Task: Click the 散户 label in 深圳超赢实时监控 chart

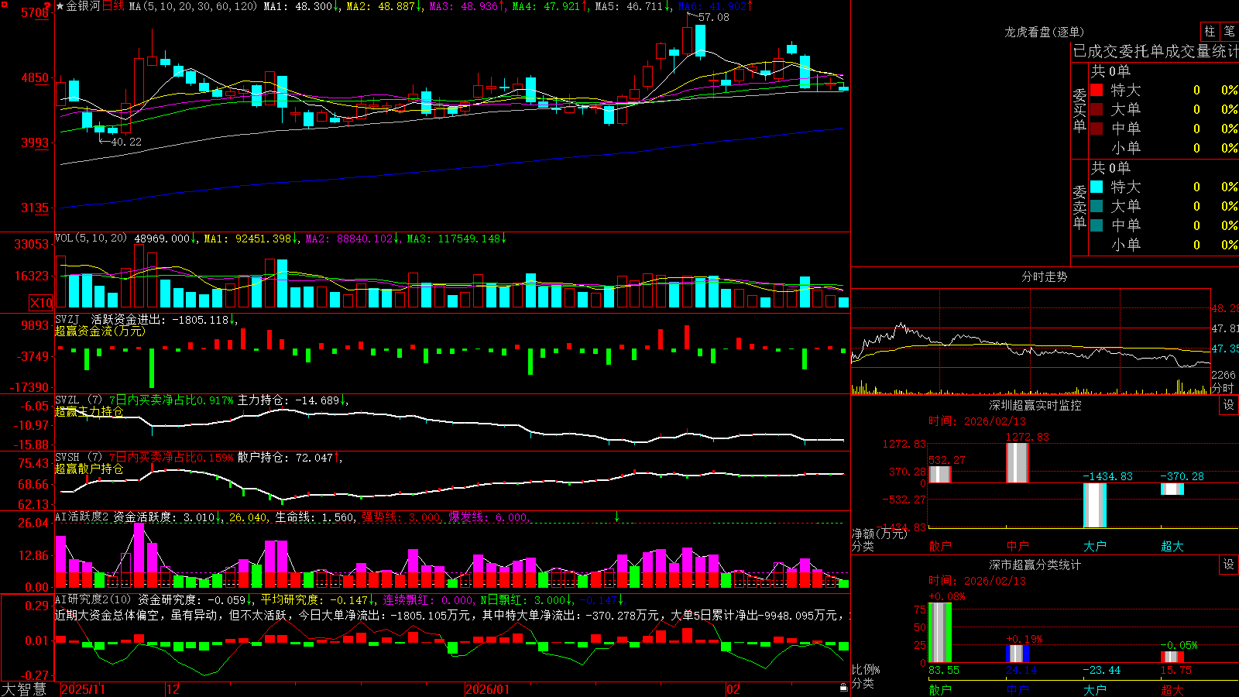Action: tap(939, 546)
